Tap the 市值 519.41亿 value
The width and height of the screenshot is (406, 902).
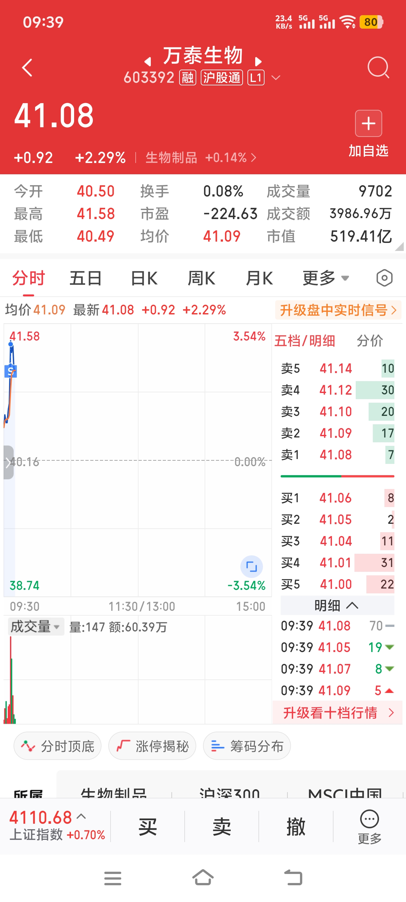click(361, 236)
